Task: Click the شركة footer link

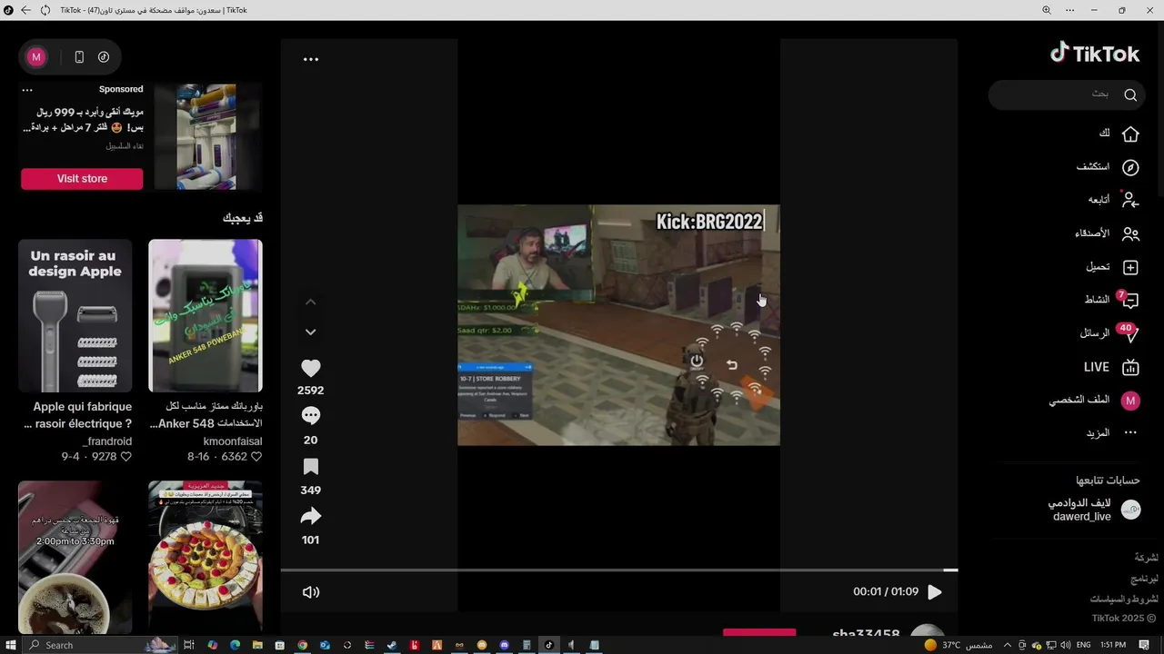Action: [1147, 557]
